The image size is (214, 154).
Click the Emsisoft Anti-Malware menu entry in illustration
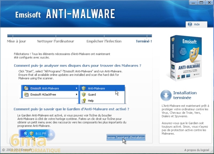pos(50,88)
